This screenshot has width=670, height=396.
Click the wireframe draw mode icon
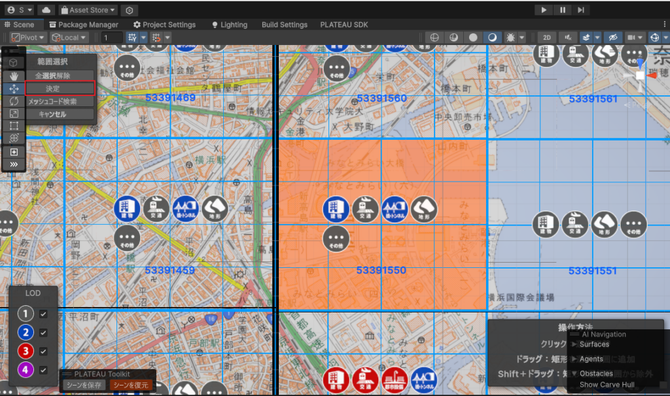(x=433, y=37)
